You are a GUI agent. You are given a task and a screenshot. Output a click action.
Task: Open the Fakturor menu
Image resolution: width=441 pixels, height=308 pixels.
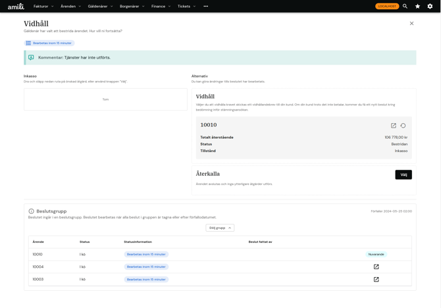[x=43, y=6]
